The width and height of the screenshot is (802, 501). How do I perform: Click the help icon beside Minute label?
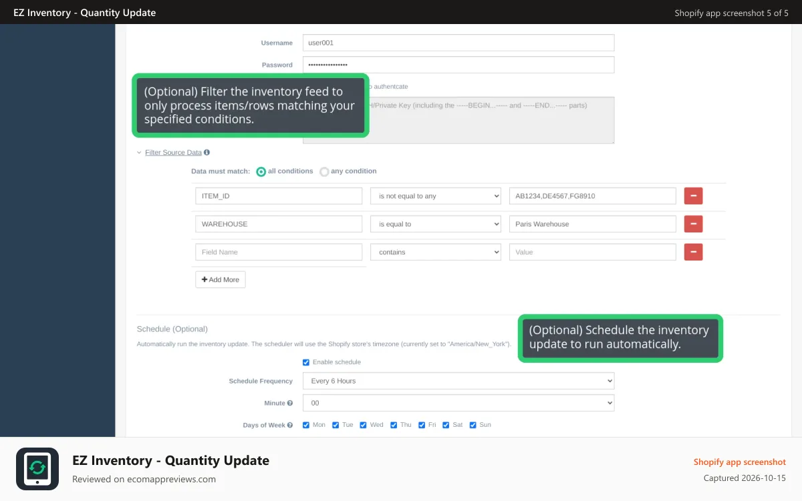tap(290, 403)
